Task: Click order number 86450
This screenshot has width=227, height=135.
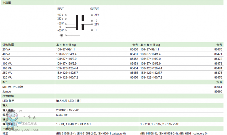Action: tap(134, 49)
